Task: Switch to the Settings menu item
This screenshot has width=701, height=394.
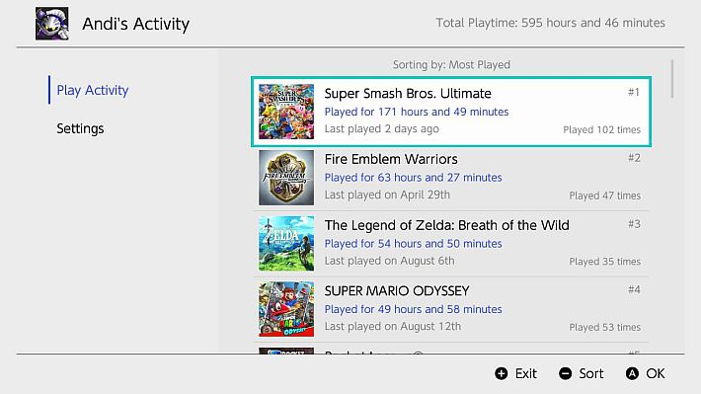Action: [80, 128]
